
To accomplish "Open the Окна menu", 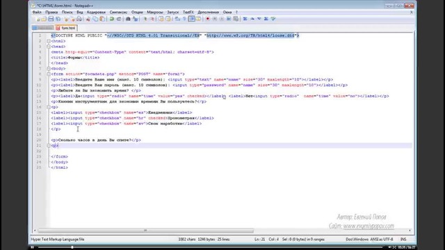I will (x=227, y=12).
